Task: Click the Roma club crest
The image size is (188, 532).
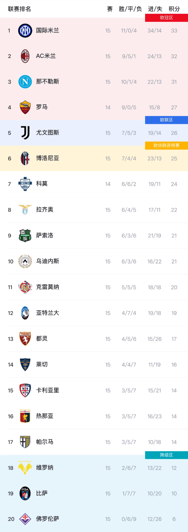Action: click(25, 107)
